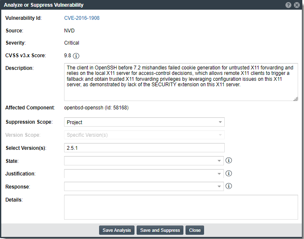304x239 pixels.
Task: Open the Response dropdown menu
Action: (144, 186)
